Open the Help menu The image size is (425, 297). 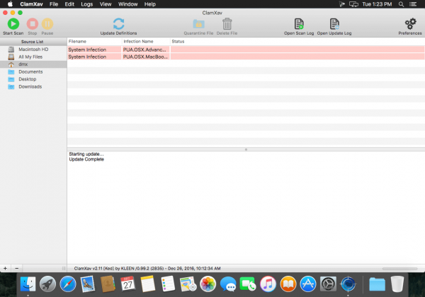click(x=150, y=4)
